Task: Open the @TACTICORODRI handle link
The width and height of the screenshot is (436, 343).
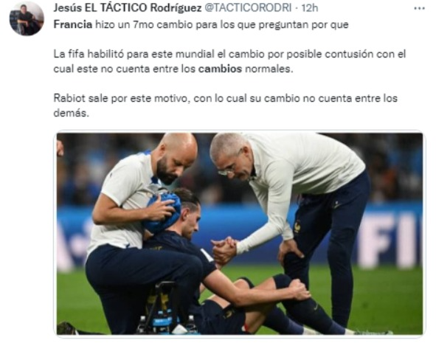Action: click(x=248, y=8)
